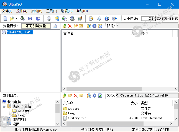
Task: Click the Extract icon in disc pane
Action: [89, 26]
